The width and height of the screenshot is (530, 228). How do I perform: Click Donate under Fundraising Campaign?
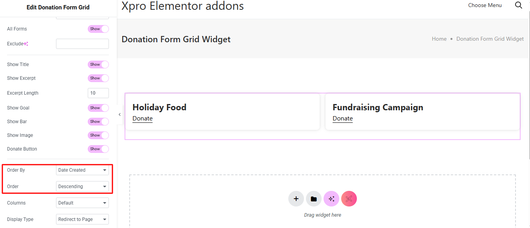tap(343, 118)
